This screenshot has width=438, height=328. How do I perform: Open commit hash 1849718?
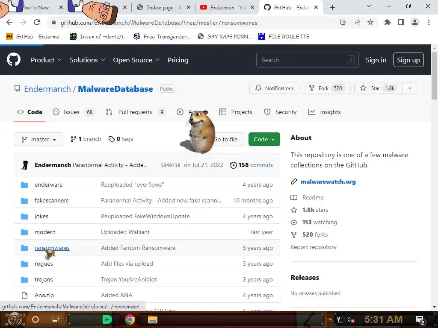click(170, 165)
